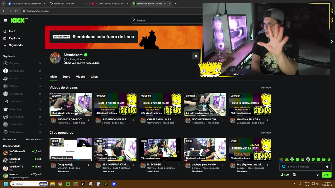Click the browser back arrow
This screenshot has height=188, width=335.
4,11
